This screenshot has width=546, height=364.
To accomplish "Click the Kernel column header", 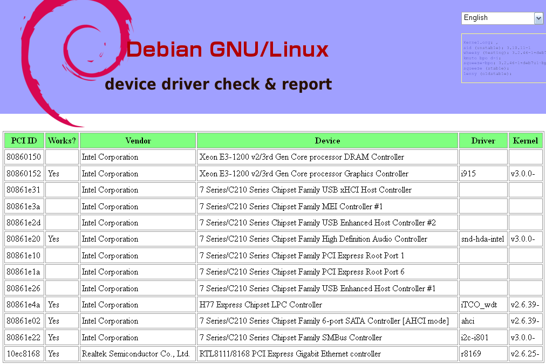I will [525, 141].
